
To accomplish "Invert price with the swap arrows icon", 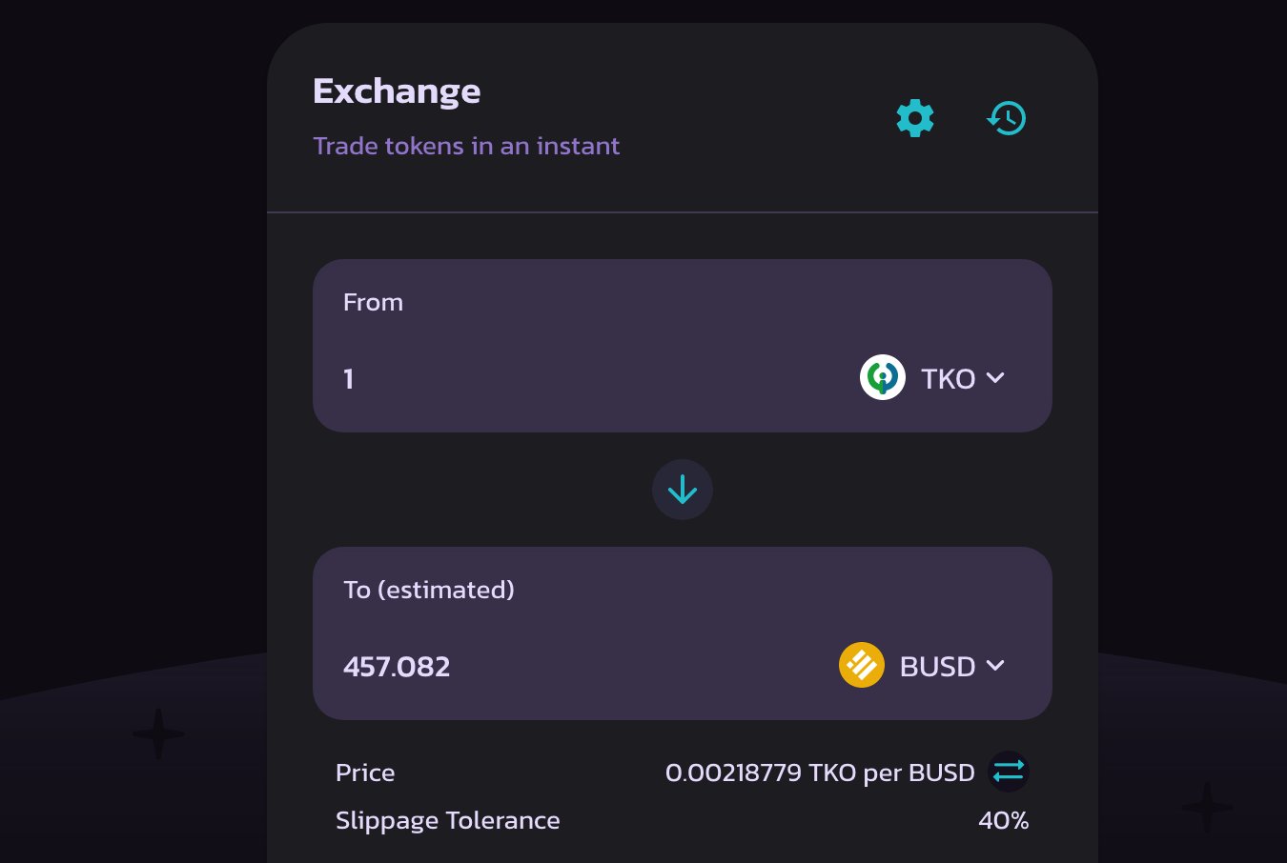I will pyautogui.click(x=1009, y=772).
